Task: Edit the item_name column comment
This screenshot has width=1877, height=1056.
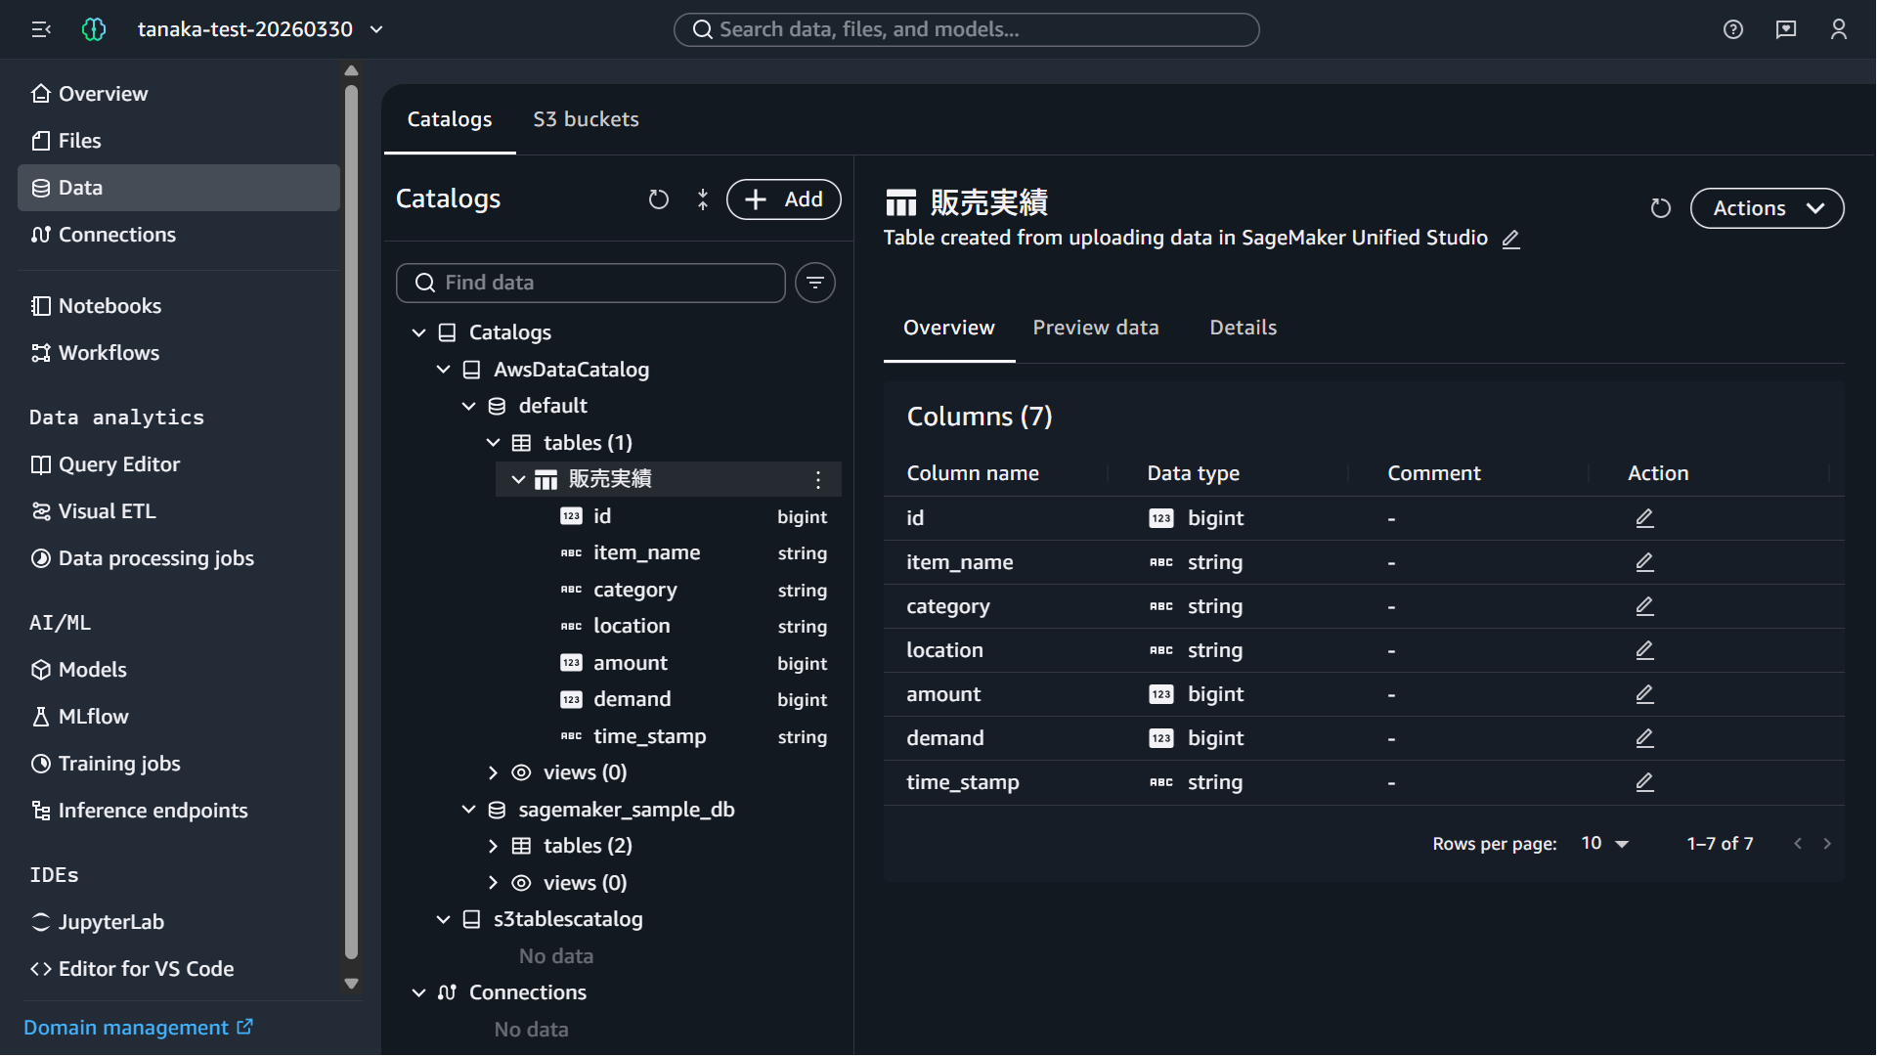Action: coord(1645,562)
